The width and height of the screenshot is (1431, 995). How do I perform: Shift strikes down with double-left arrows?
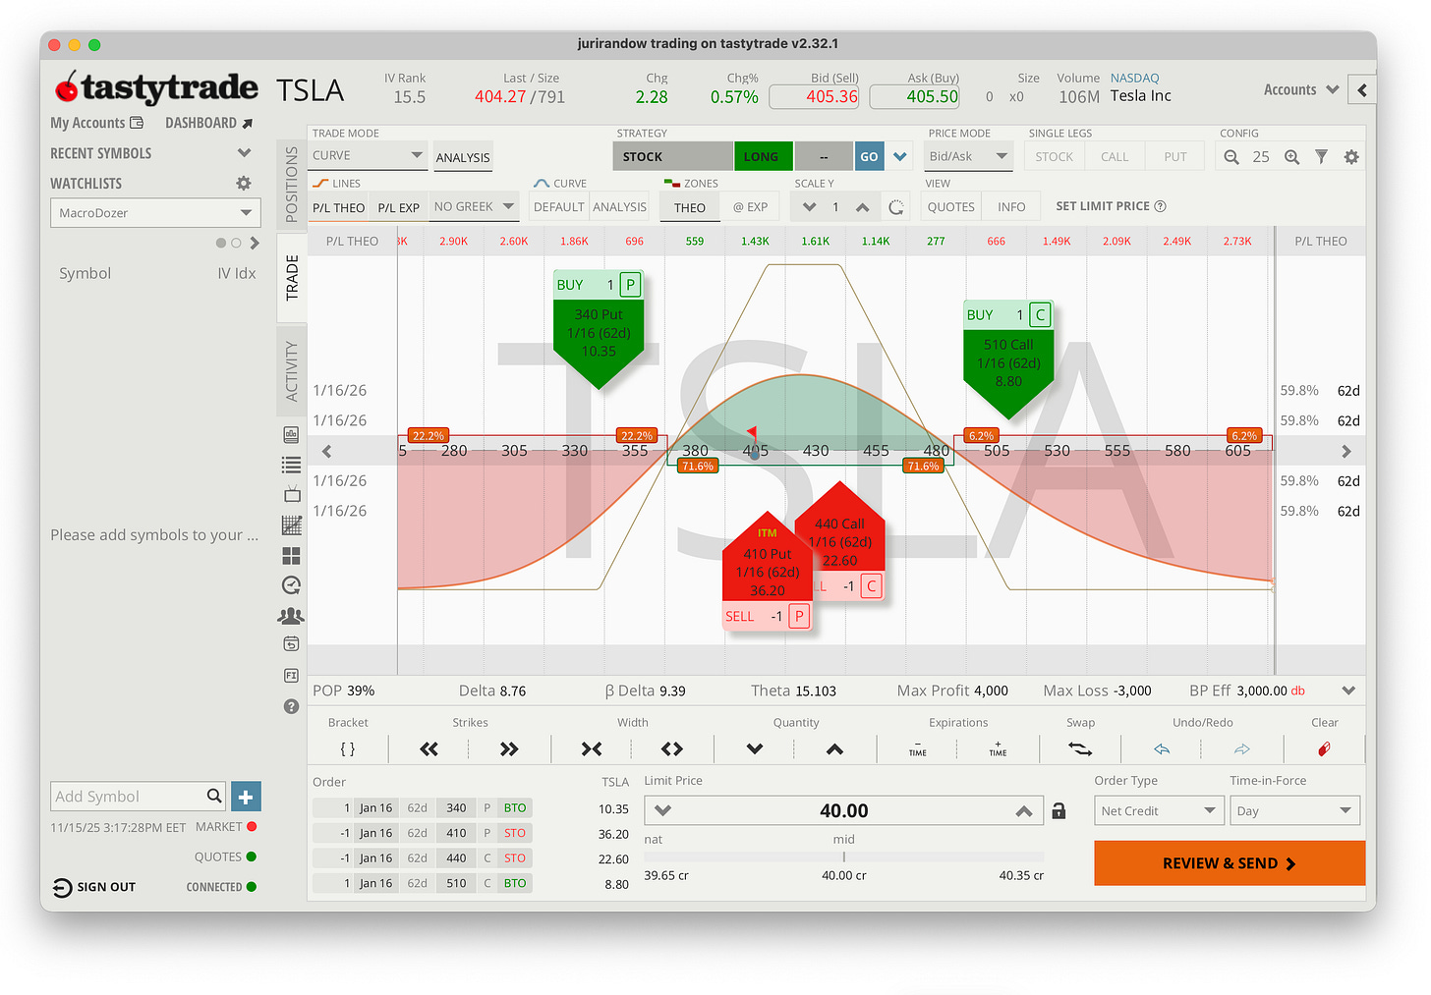point(429,748)
